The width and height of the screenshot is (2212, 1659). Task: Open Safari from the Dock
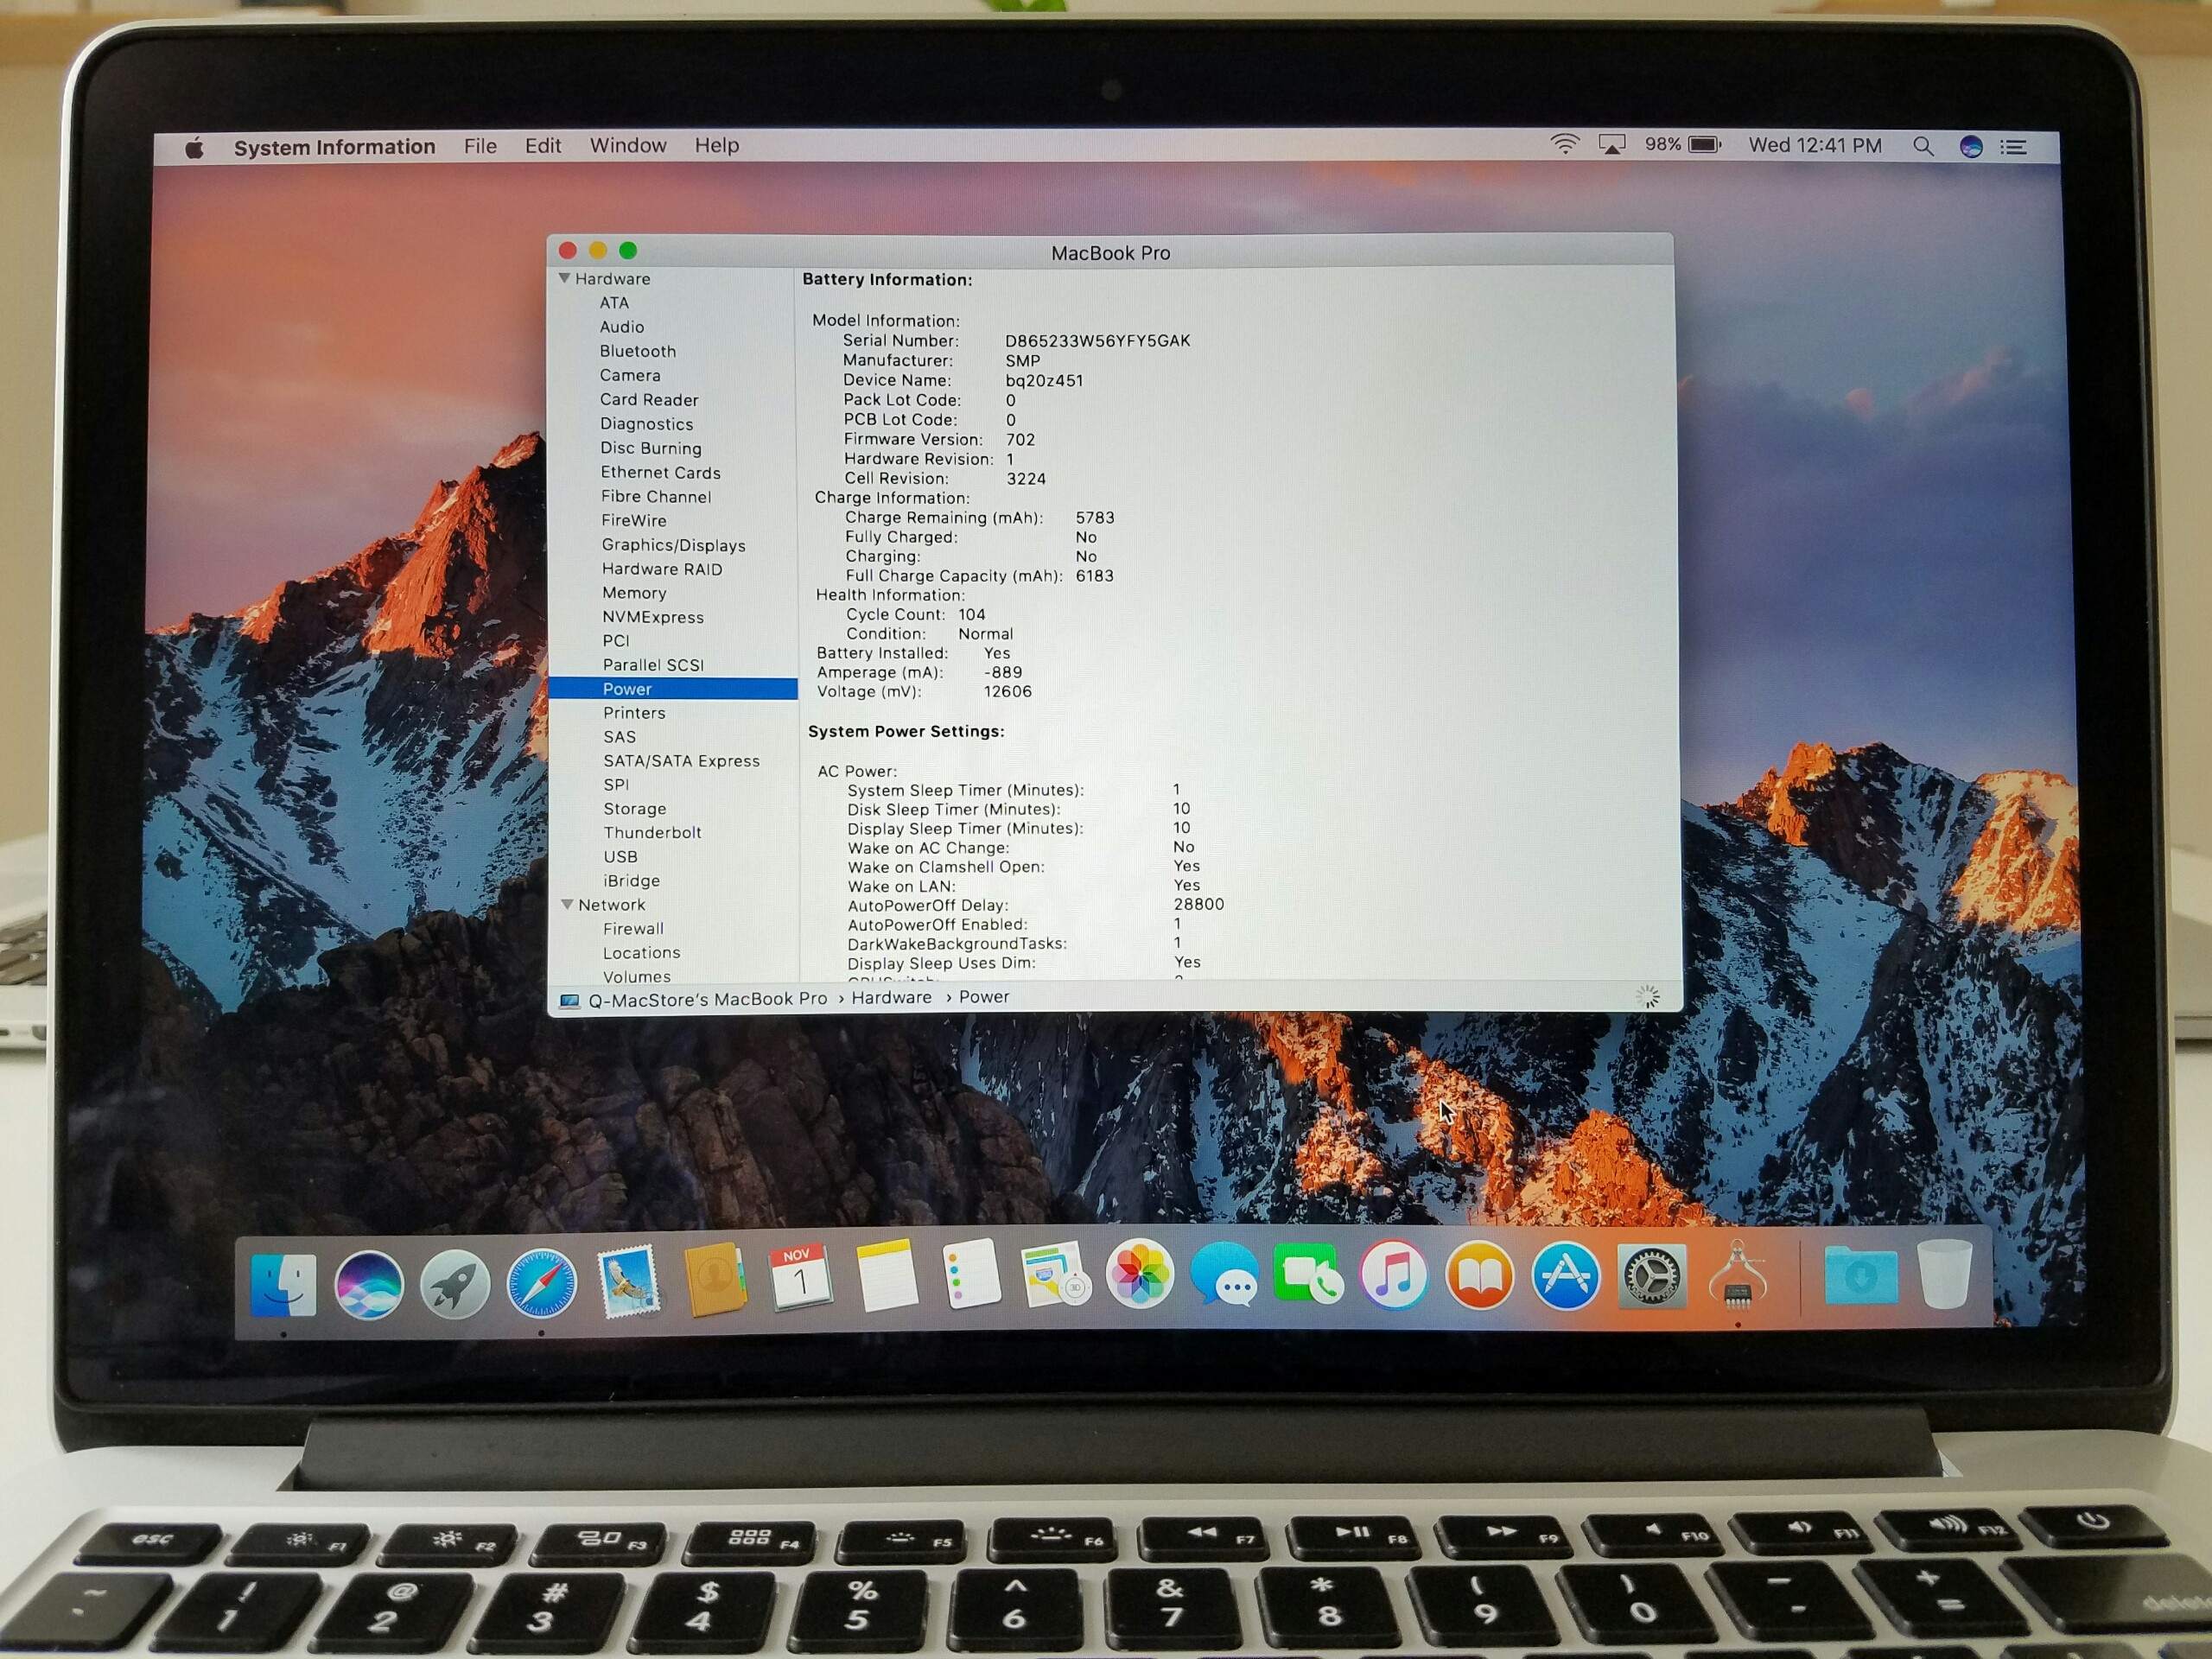(541, 1284)
